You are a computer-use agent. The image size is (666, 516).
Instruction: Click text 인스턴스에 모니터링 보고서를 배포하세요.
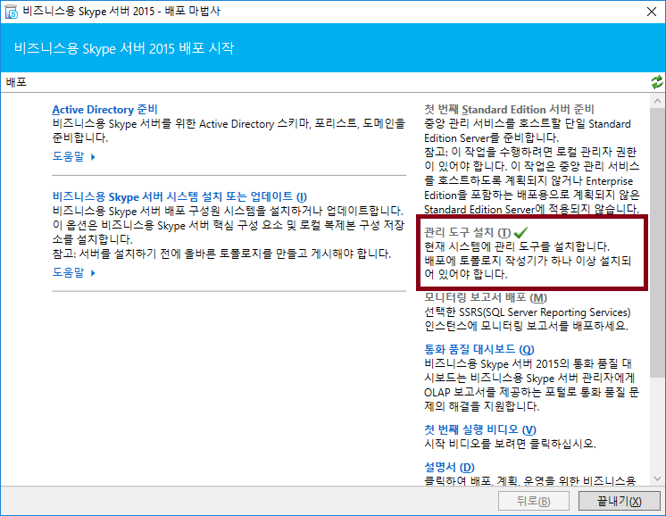click(526, 326)
